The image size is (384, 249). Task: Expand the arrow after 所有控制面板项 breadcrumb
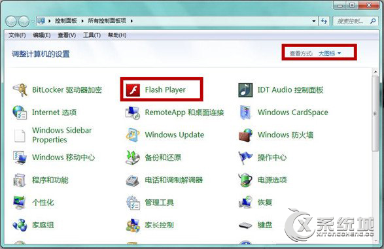[x=131, y=21]
